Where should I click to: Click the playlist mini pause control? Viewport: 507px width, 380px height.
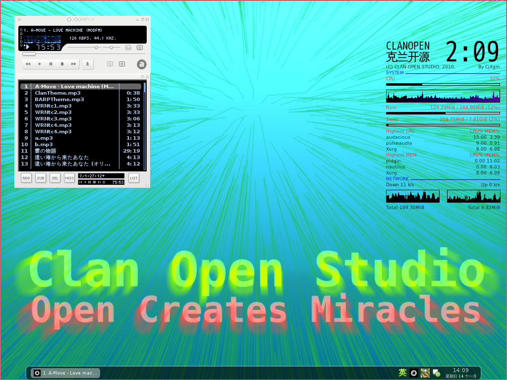click(x=90, y=182)
